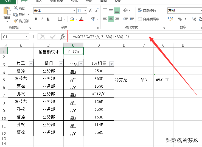The height and width of the screenshot is (147, 202).
Task: Toggle highlighted center horizontal alignment
Action: coord(111,19)
